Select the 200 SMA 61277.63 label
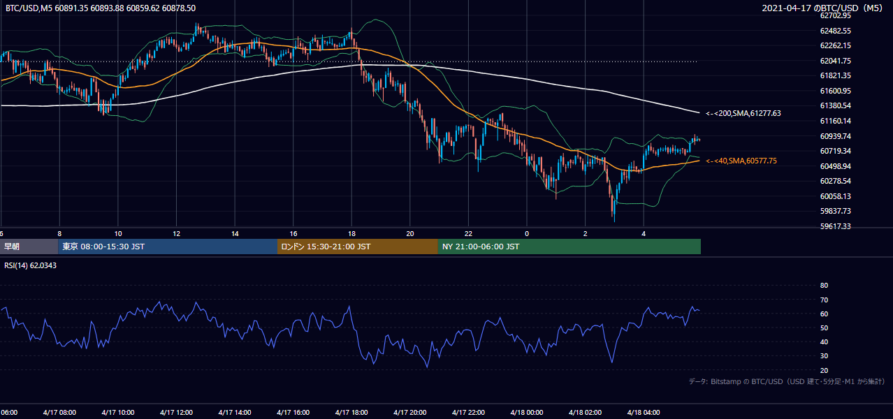The image size is (893, 419). 743,113
